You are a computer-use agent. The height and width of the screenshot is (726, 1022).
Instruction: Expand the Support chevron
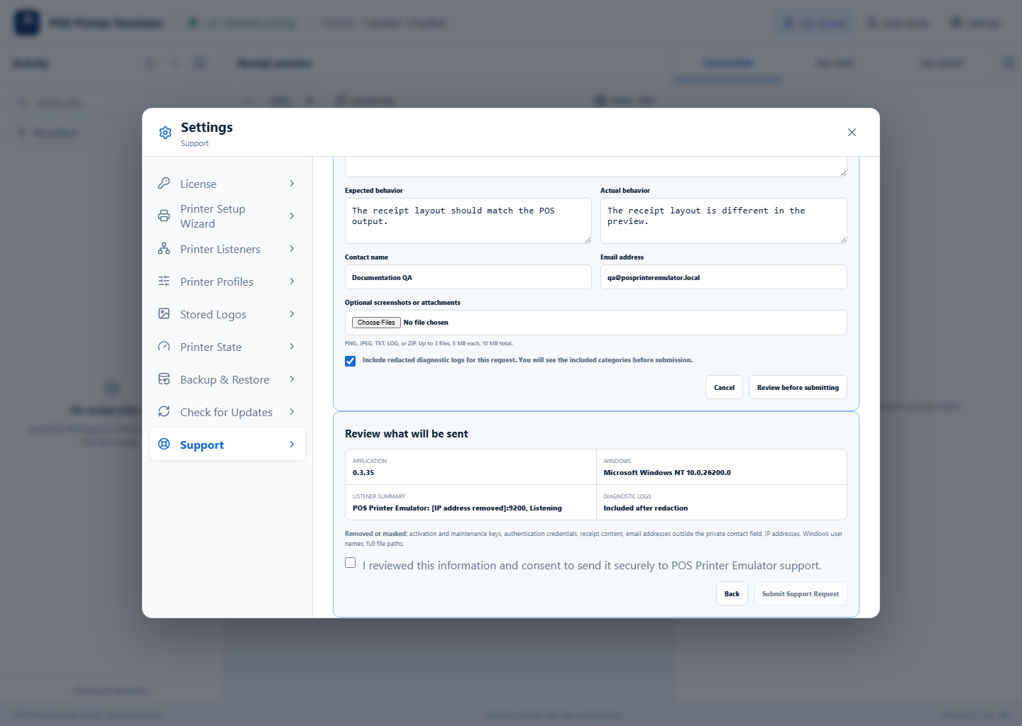(292, 445)
